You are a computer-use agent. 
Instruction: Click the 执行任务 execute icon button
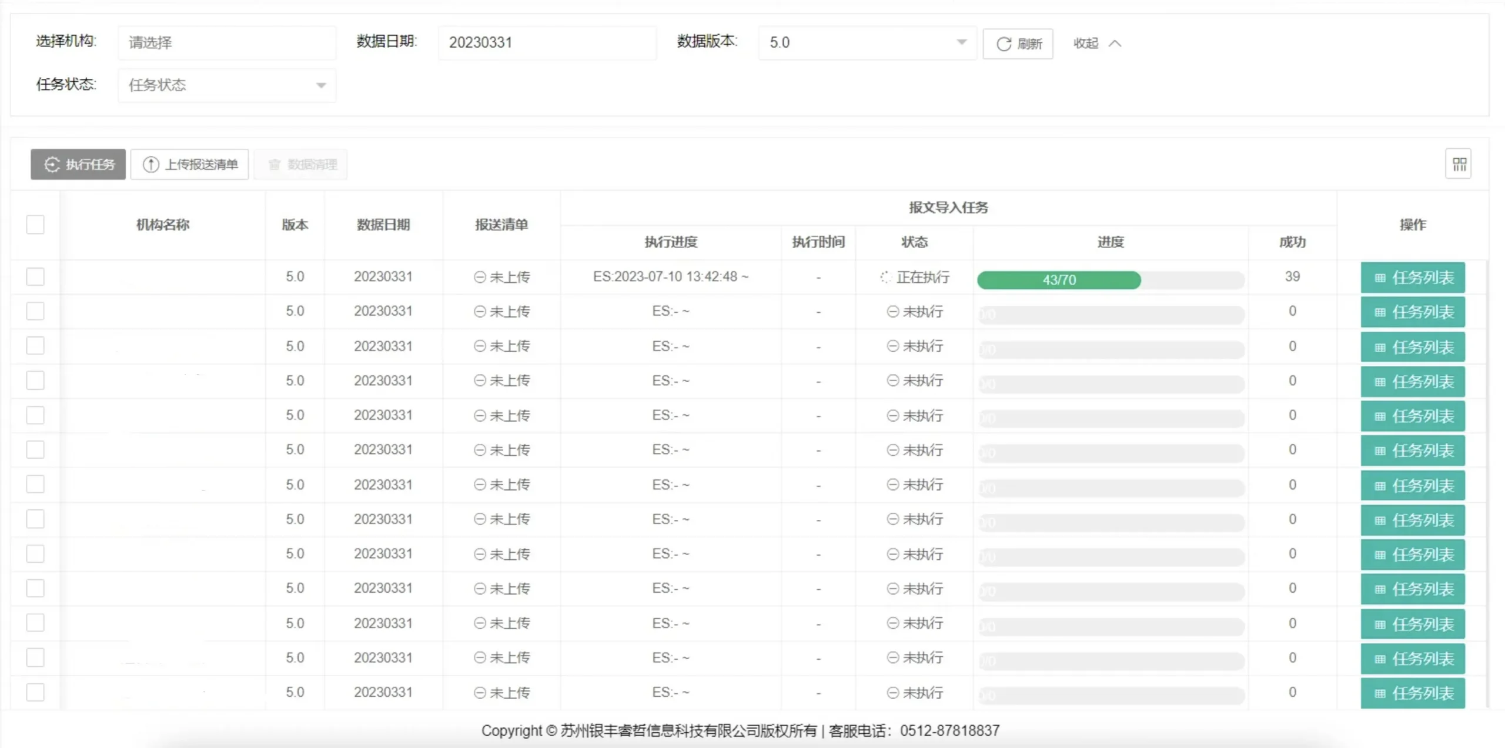click(x=52, y=165)
